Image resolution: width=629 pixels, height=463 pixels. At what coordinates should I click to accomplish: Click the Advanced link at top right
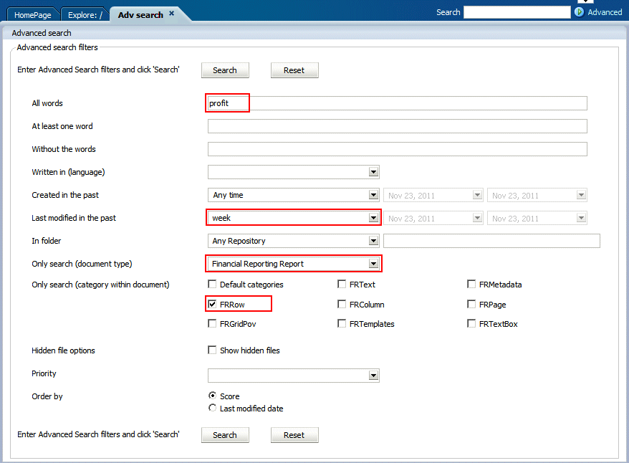(x=605, y=12)
